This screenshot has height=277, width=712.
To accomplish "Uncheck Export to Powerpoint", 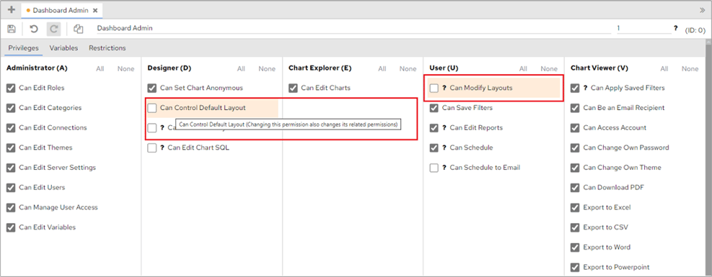I will 576,268.
